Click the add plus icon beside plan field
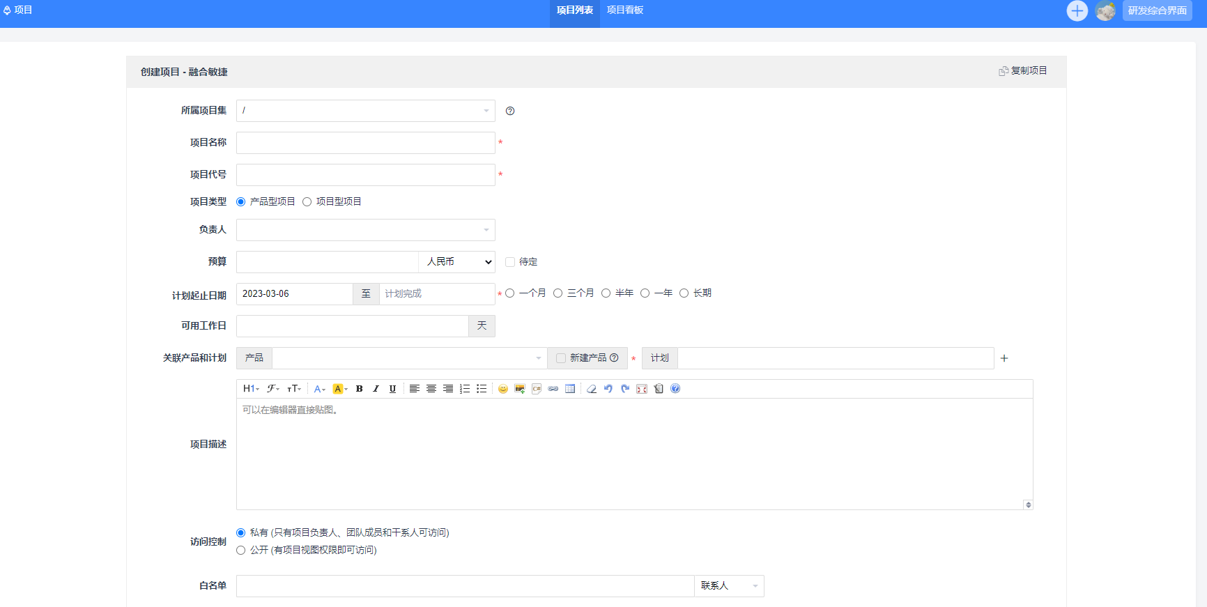The width and height of the screenshot is (1207, 607). coord(1004,358)
